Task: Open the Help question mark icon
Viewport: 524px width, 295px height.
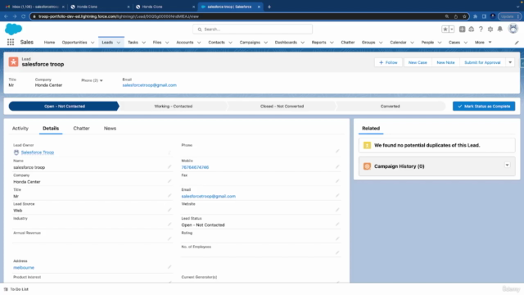Action: click(481, 29)
